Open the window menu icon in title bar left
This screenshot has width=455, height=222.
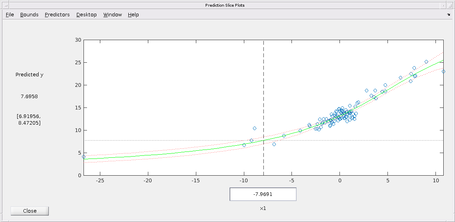coord(6,5)
